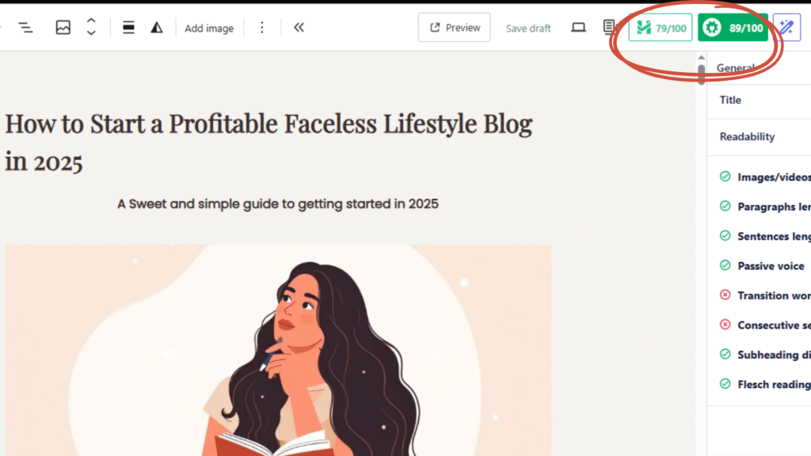Click the Passive voice check item

click(x=771, y=266)
